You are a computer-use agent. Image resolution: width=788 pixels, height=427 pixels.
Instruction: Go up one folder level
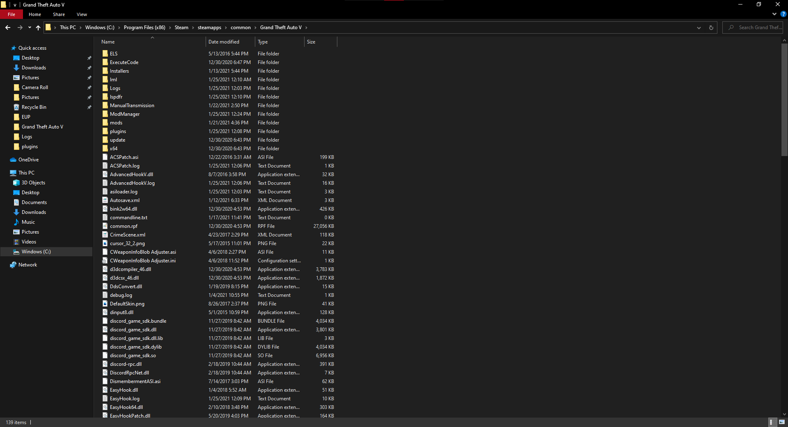tap(38, 28)
